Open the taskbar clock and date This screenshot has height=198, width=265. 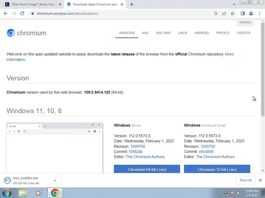coord(252,193)
